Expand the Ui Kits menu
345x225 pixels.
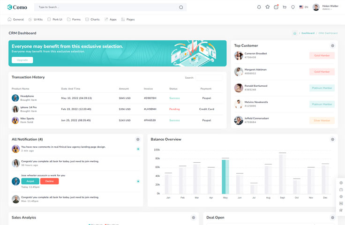(x=35, y=20)
